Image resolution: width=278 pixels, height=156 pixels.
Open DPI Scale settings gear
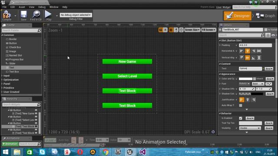213,132
